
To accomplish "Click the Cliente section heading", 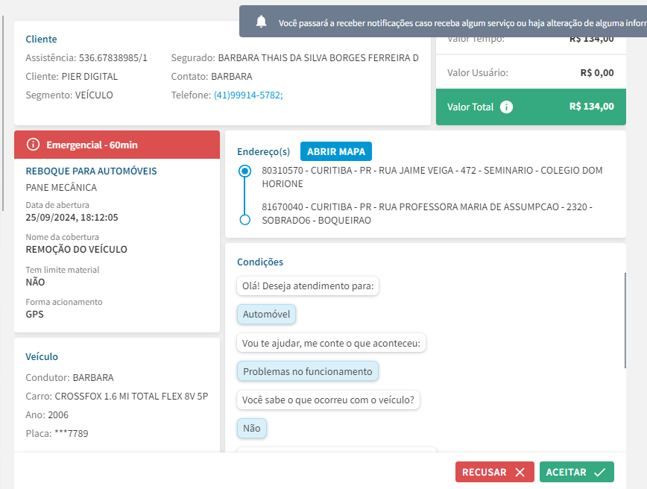I will click(x=41, y=40).
